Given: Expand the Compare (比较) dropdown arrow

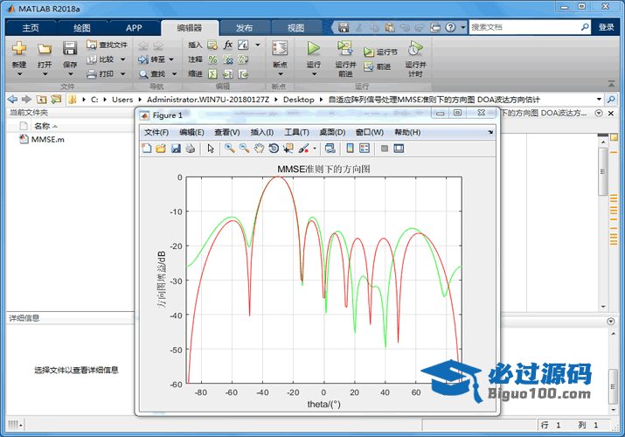Looking at the screenshot, I should coord(122,59).
